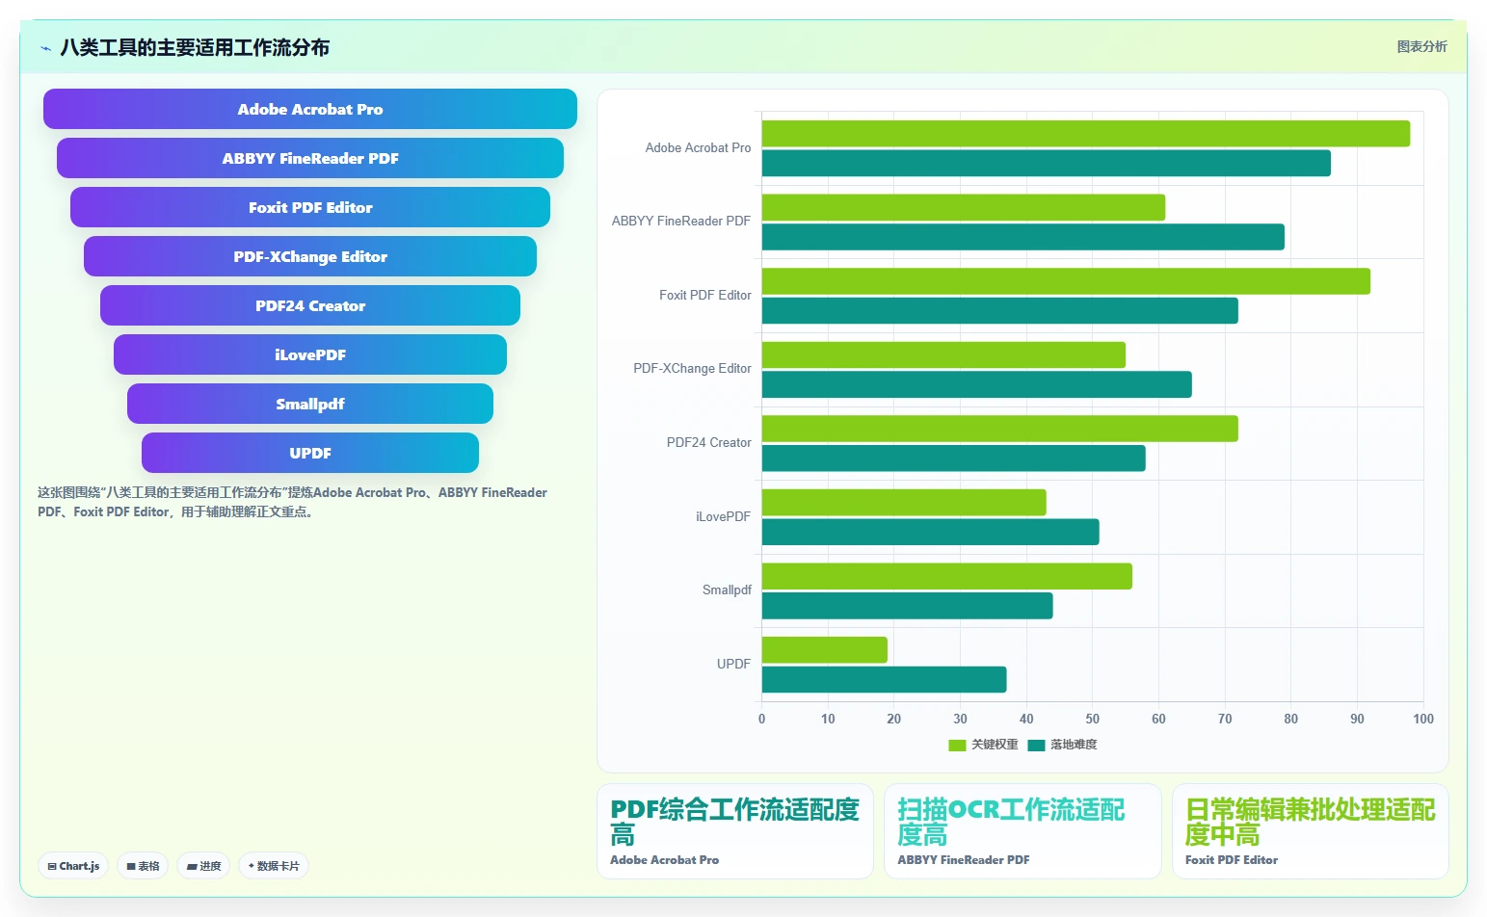Select the Adobe Acrobat Pro funnel bar

coord(310,109)
